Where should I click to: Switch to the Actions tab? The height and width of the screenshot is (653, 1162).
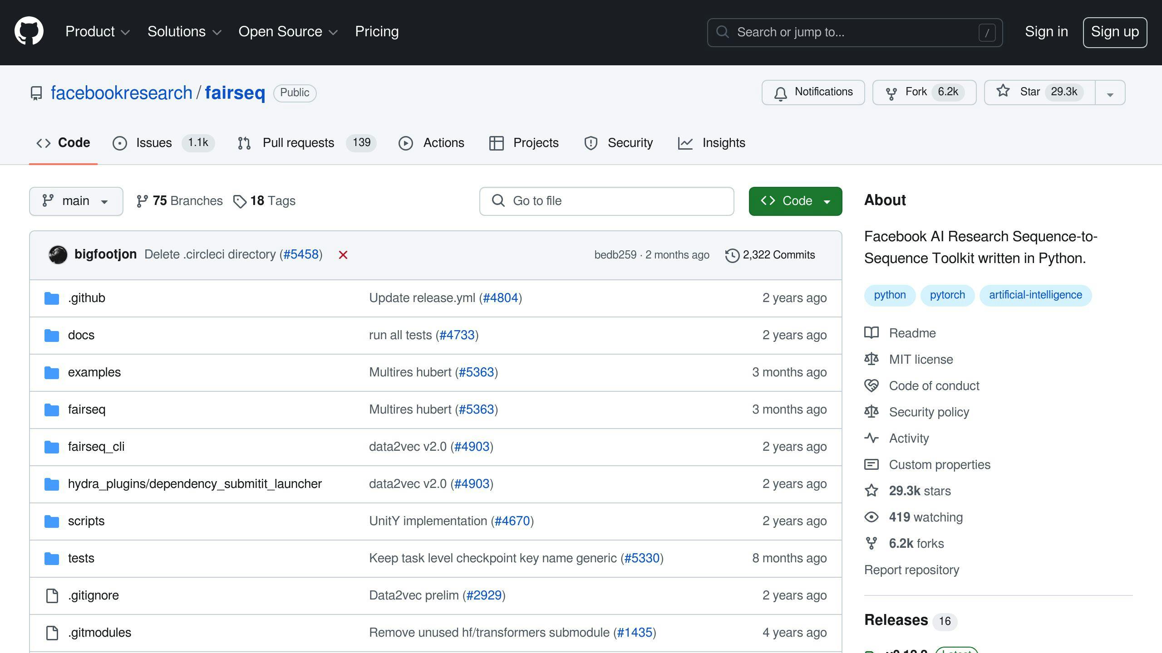(431, 143)
